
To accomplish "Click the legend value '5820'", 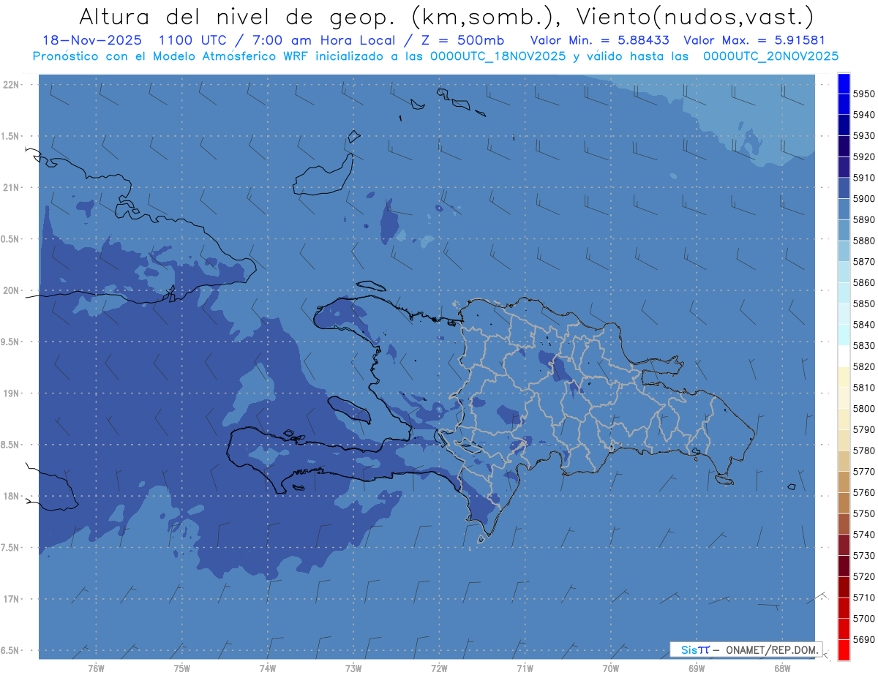I will pyautogui.click(x=864, y=366).
